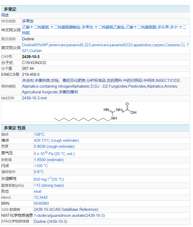193x227 pixels.
Task: Click form value neat
Action: 38,191
